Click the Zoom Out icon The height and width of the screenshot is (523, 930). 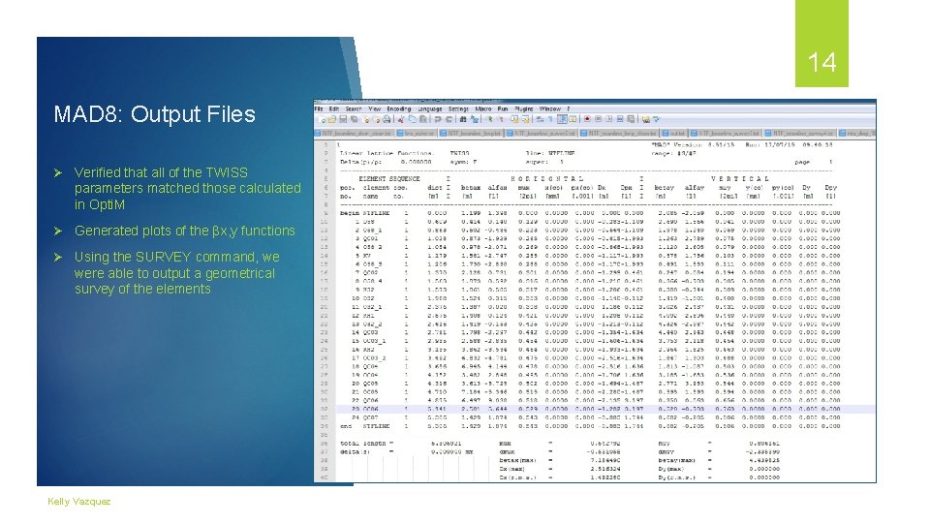click(501, 119)
